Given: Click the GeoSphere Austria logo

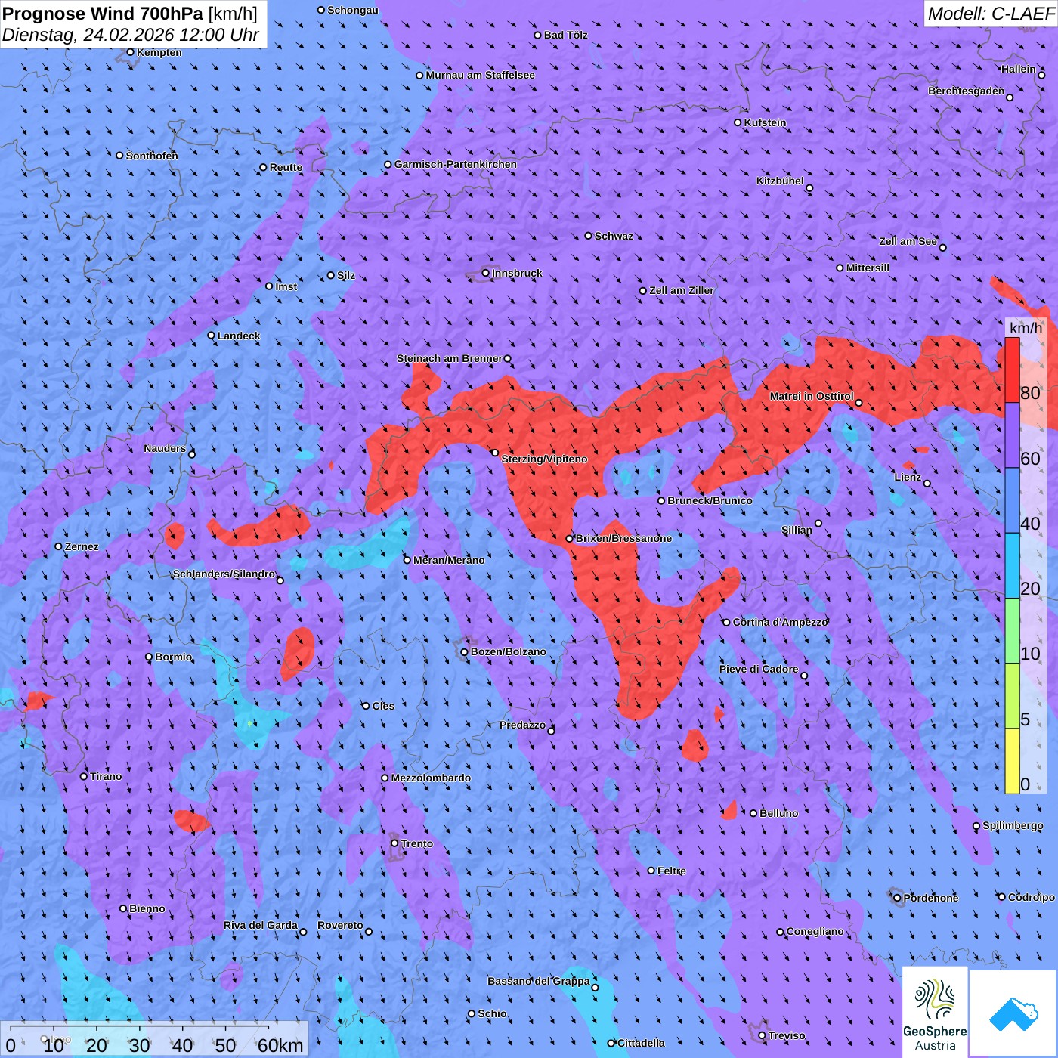Looking at the screenshot, I should coord(935,1012).
